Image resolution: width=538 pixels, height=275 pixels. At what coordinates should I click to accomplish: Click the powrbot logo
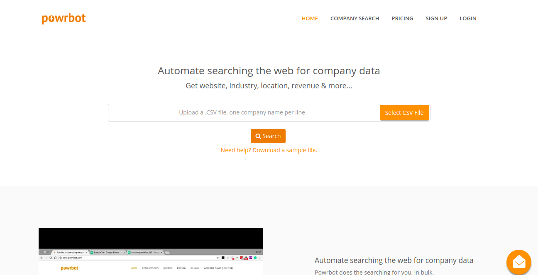64,19
